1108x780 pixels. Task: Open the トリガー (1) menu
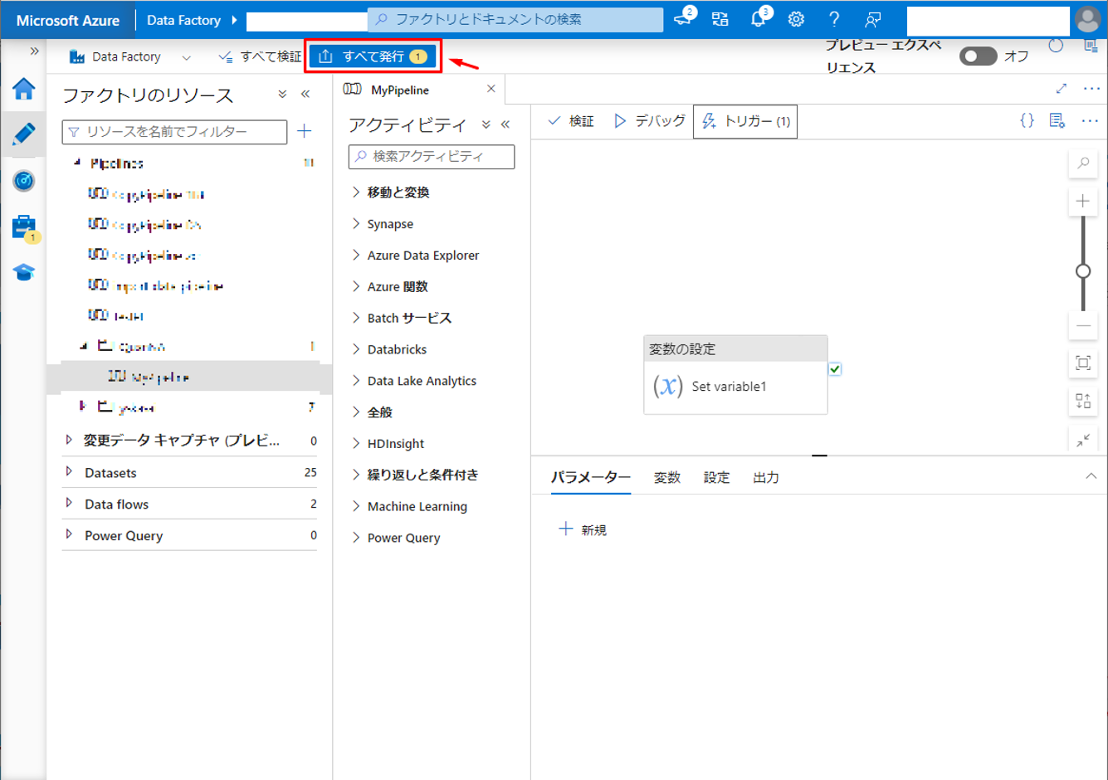tap(745, 121)
